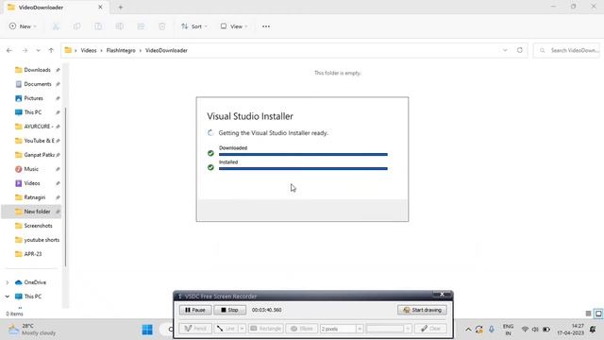
Task: Open a new Explorer tab with plus
Action: [121, 8]
